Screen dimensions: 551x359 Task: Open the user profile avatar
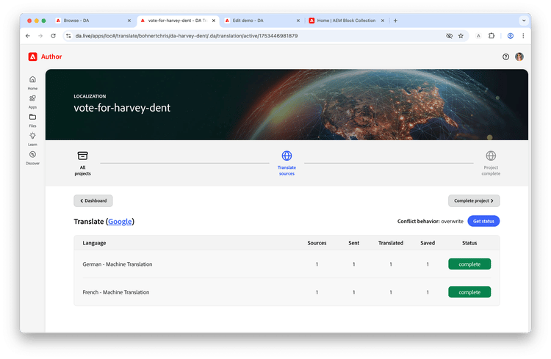519,57
